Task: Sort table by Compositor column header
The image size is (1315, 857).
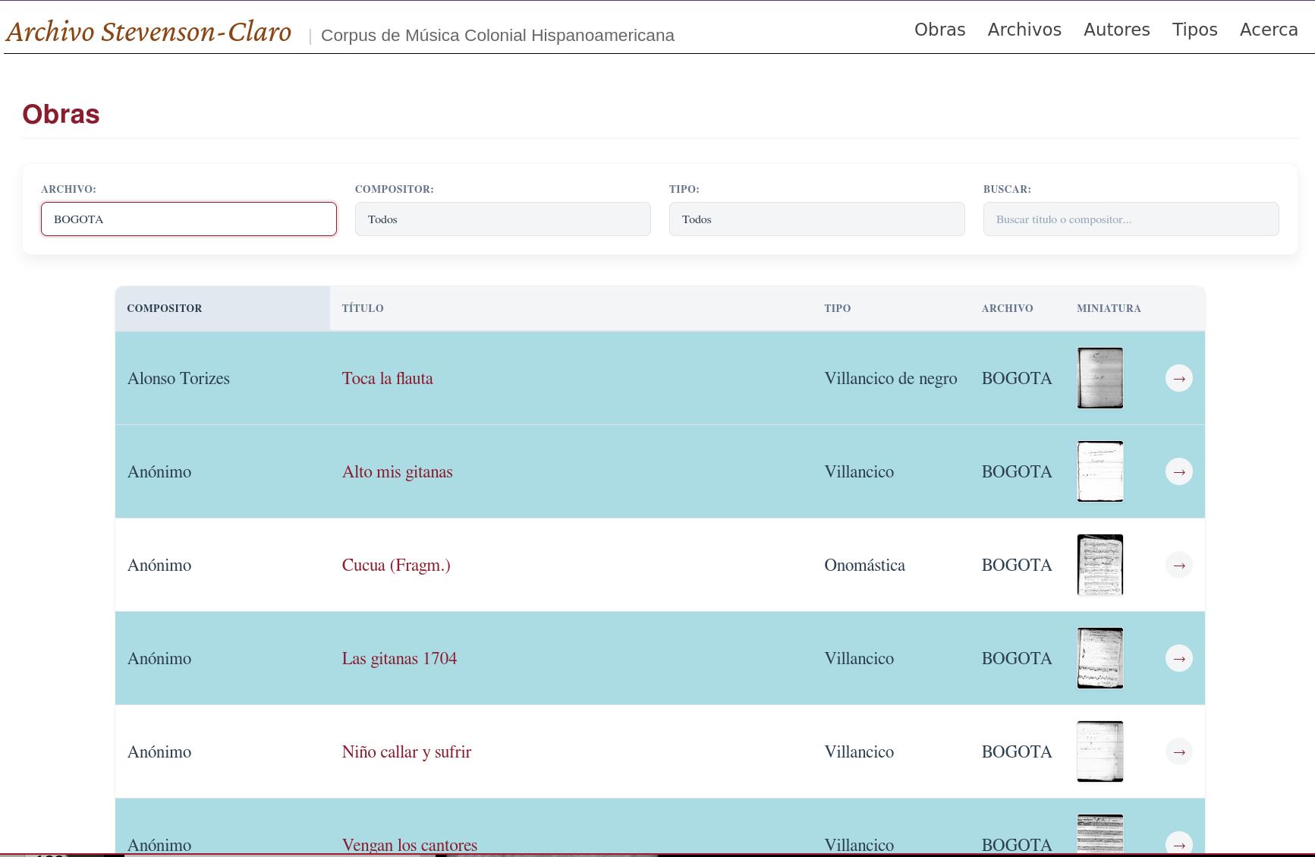Action: (x=165, y=308)
